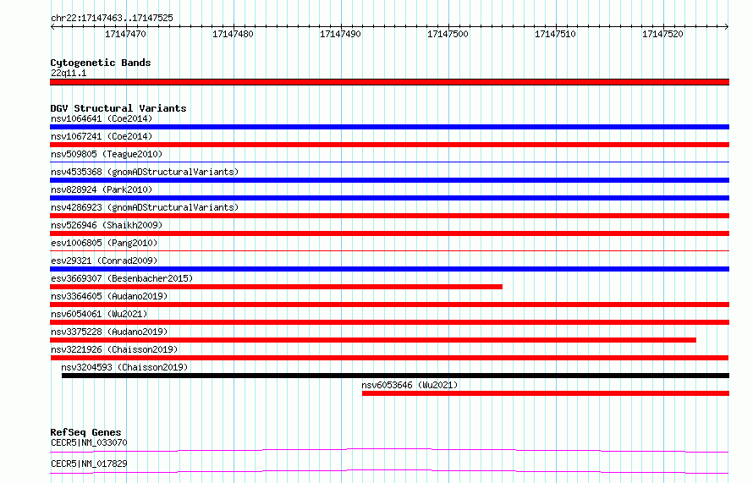The image size is (753, 483).
Task: Open nsv6054061 (Wu2021) variant label
Action: [99, 314]
